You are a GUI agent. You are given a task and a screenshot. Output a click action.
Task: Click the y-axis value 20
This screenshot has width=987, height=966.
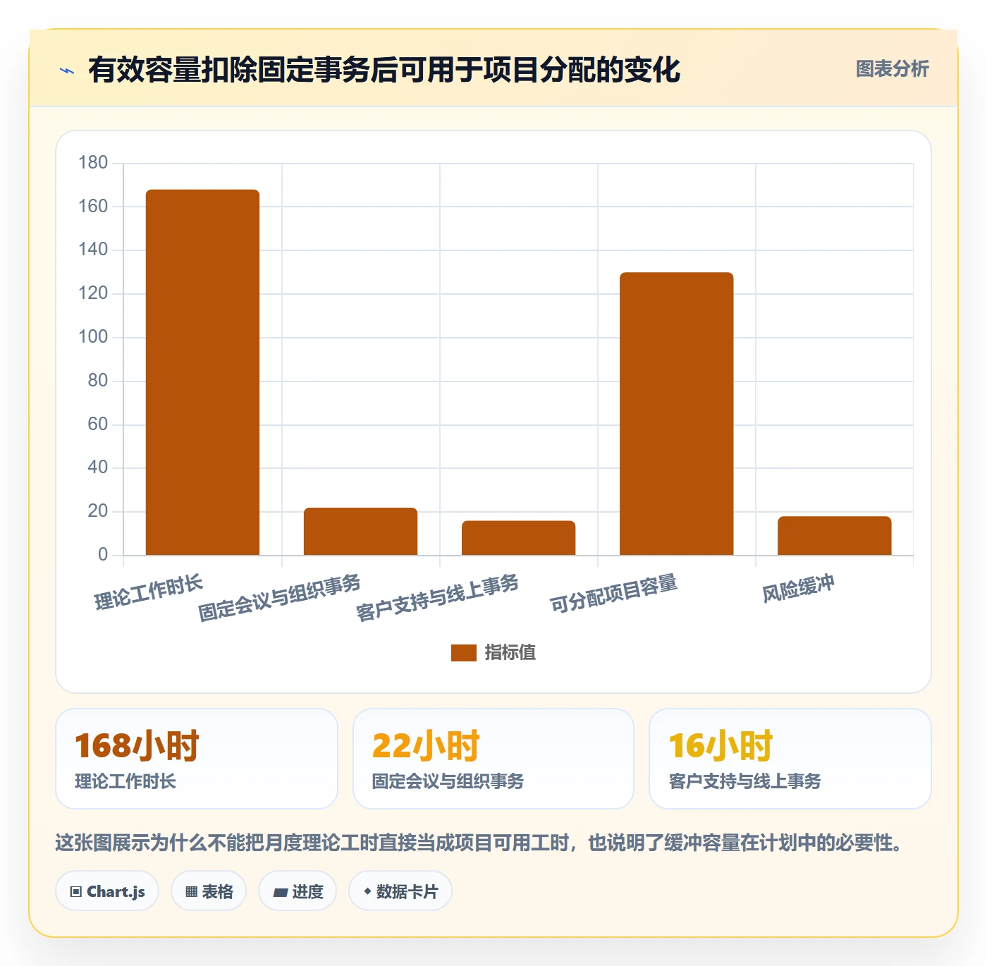pos(97,511)
